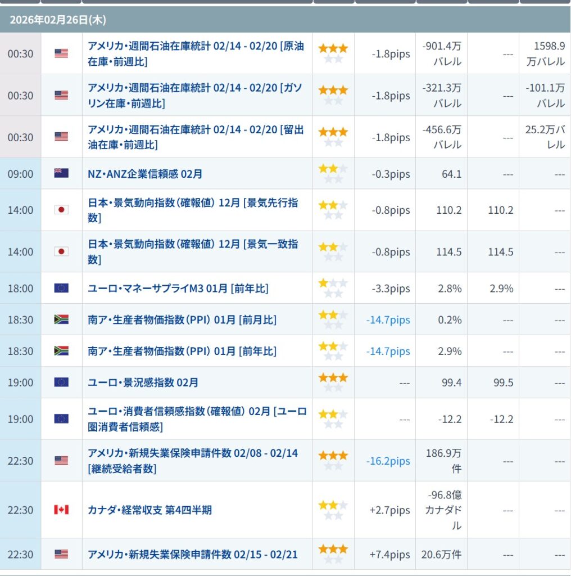Click the Japan flag in 景気先行指数 row
Image resolution: width=571 pixels, height=576 pixels.
(61, 210)
